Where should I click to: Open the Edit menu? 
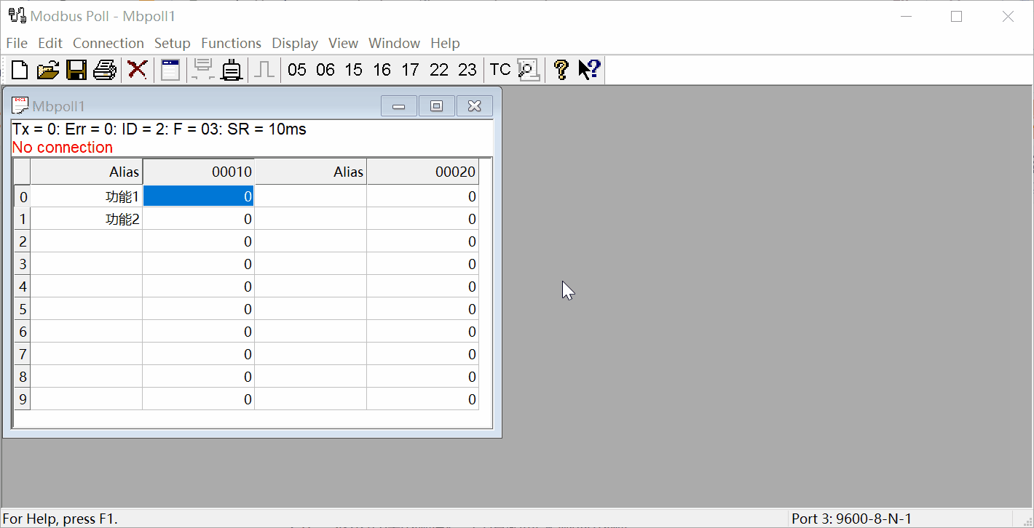point(50,43)
